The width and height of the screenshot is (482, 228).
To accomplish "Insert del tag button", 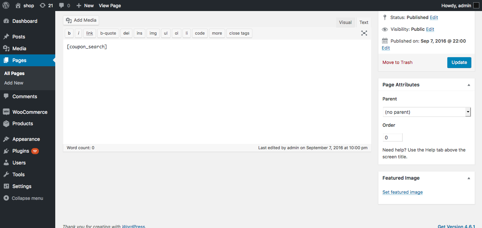I will click(x=127, y=33).
